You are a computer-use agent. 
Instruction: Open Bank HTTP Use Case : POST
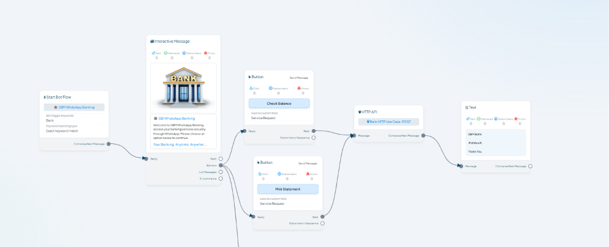(x=389, y=122)
